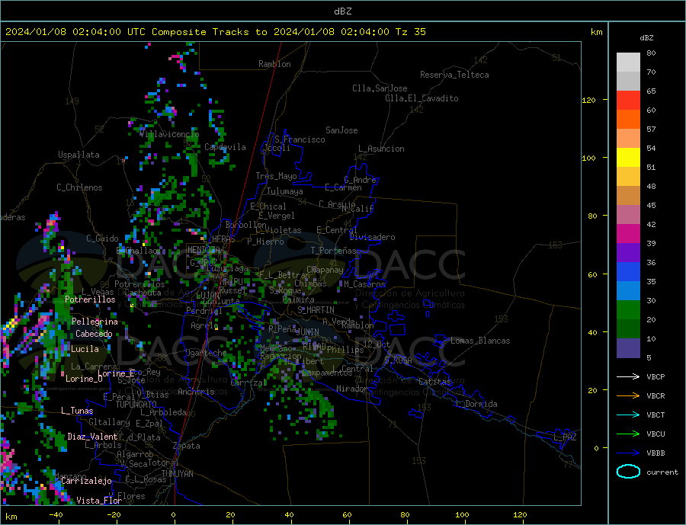Click the Lomas_Blancas map label

(x=480, y=341)
